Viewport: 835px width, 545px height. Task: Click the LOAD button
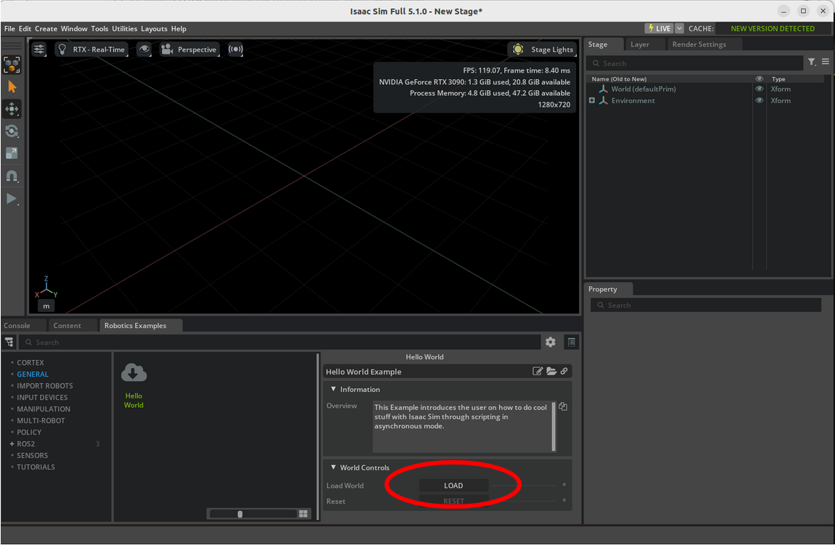pos(453,485)
